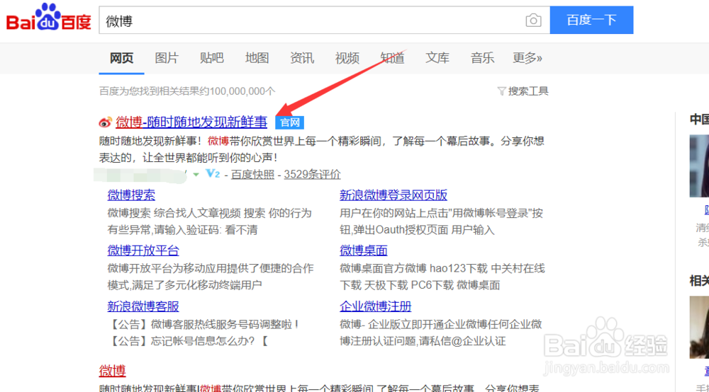The width and height of the screenshot is (709, 392).
Task: Open the 新浪微博登录网页版 link
Action: click(x=393, y=195)
